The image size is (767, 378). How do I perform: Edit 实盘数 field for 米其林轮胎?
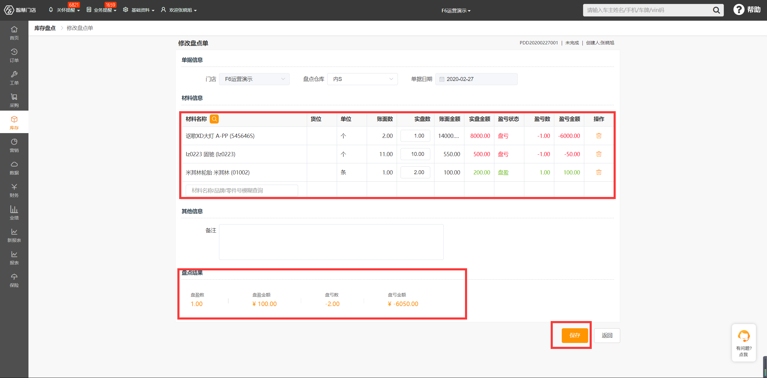415,172
